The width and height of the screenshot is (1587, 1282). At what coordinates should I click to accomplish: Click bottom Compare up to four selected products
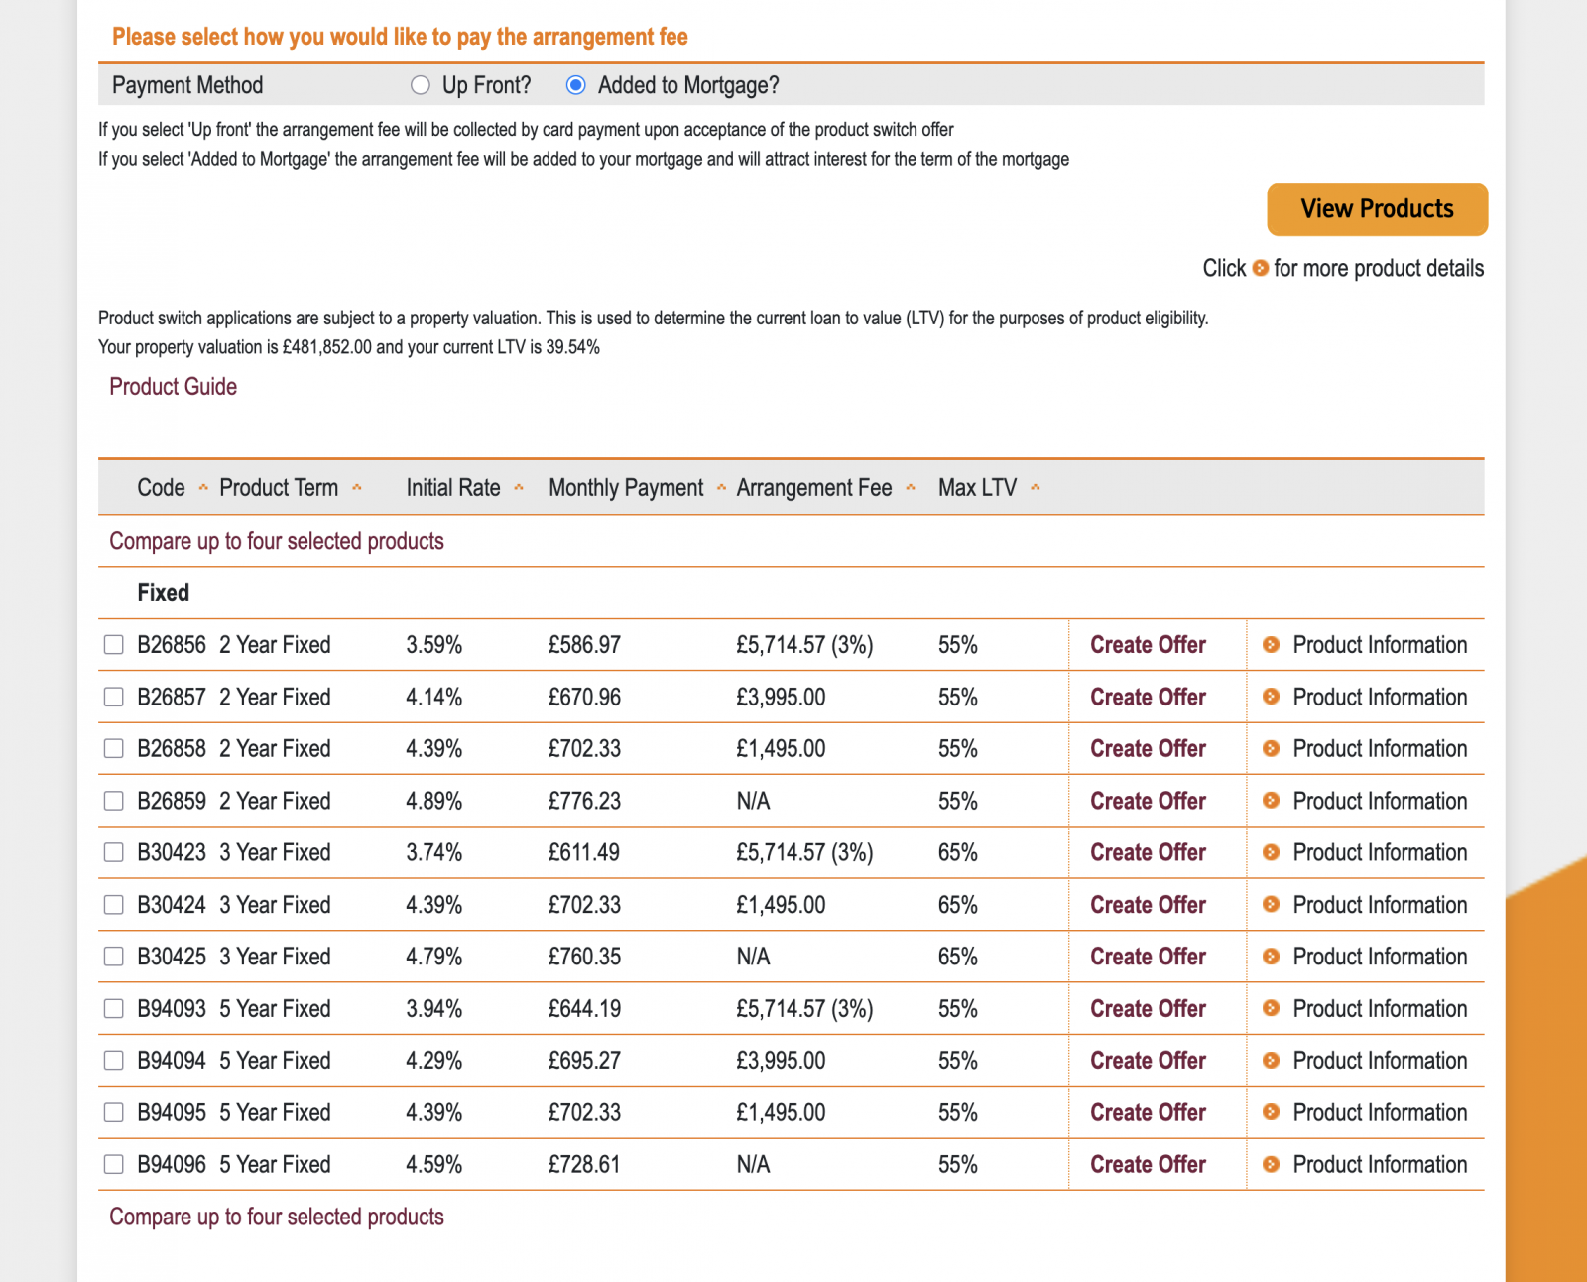coord(277,1217)
